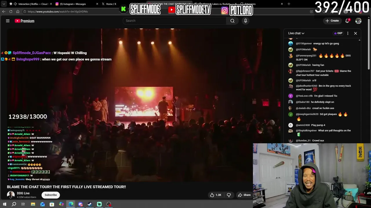Click @josephgarcia3620 message 'Dd got plaques'
The width and height of the screenshot is (371, 208).
328,114
